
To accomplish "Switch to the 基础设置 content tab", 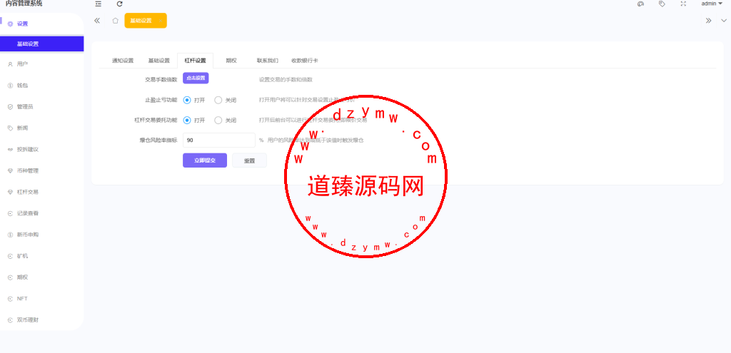I will point(159,61).
